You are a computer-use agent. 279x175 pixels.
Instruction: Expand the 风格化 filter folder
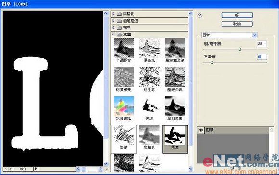point(114,14)
